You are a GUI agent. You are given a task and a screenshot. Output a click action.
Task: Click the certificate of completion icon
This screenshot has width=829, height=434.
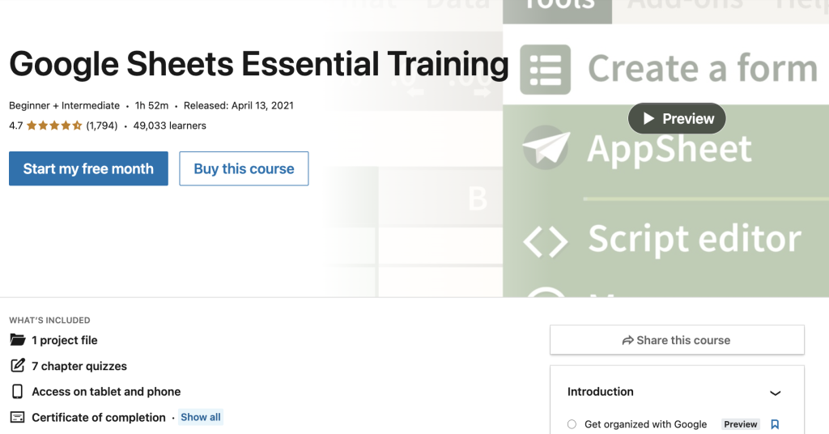click(17, 418)
